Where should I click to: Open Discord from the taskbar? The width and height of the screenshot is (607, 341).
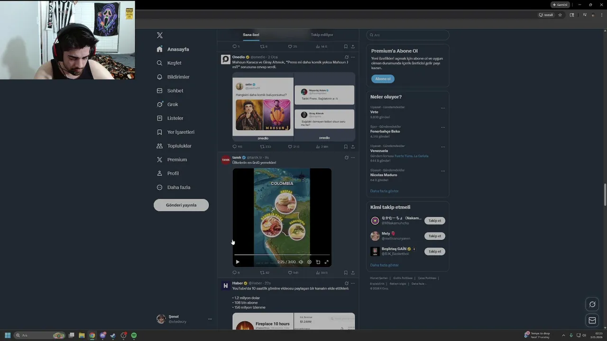(x=102, y=335)
